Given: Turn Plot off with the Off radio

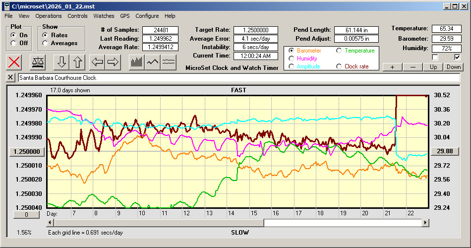Looking at the screenshot, I should pos(13,43).
